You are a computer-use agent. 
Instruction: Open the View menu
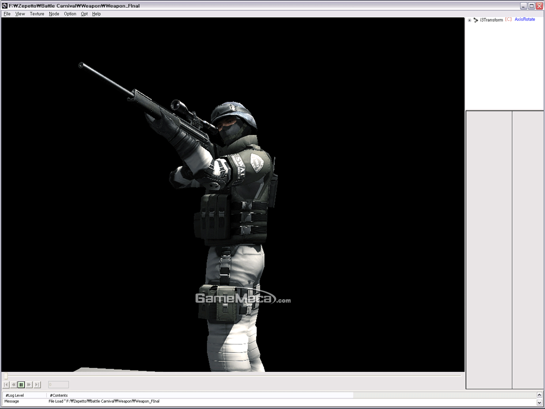(x=20, y=14)
